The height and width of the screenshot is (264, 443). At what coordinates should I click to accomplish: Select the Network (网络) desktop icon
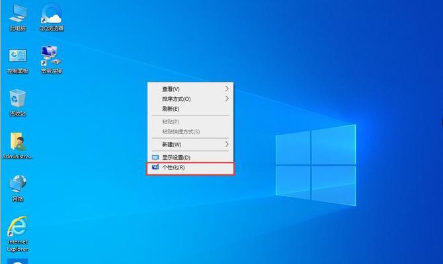pos(17,188)
